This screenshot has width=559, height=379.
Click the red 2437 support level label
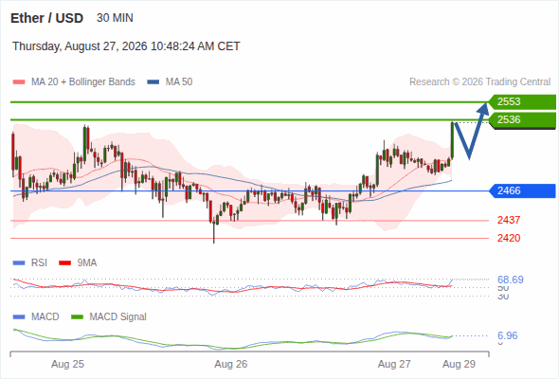509,220
